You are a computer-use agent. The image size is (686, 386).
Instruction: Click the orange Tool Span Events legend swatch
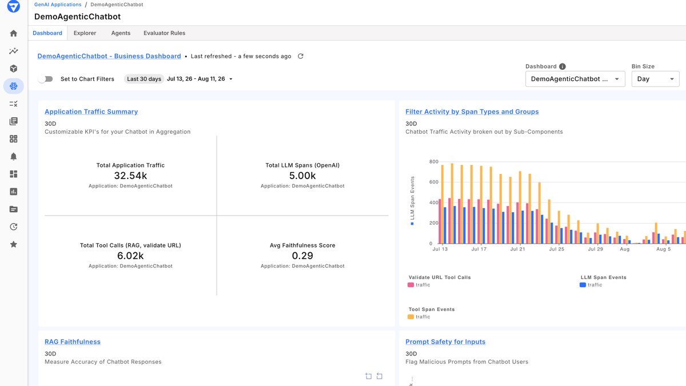[411, 317]
